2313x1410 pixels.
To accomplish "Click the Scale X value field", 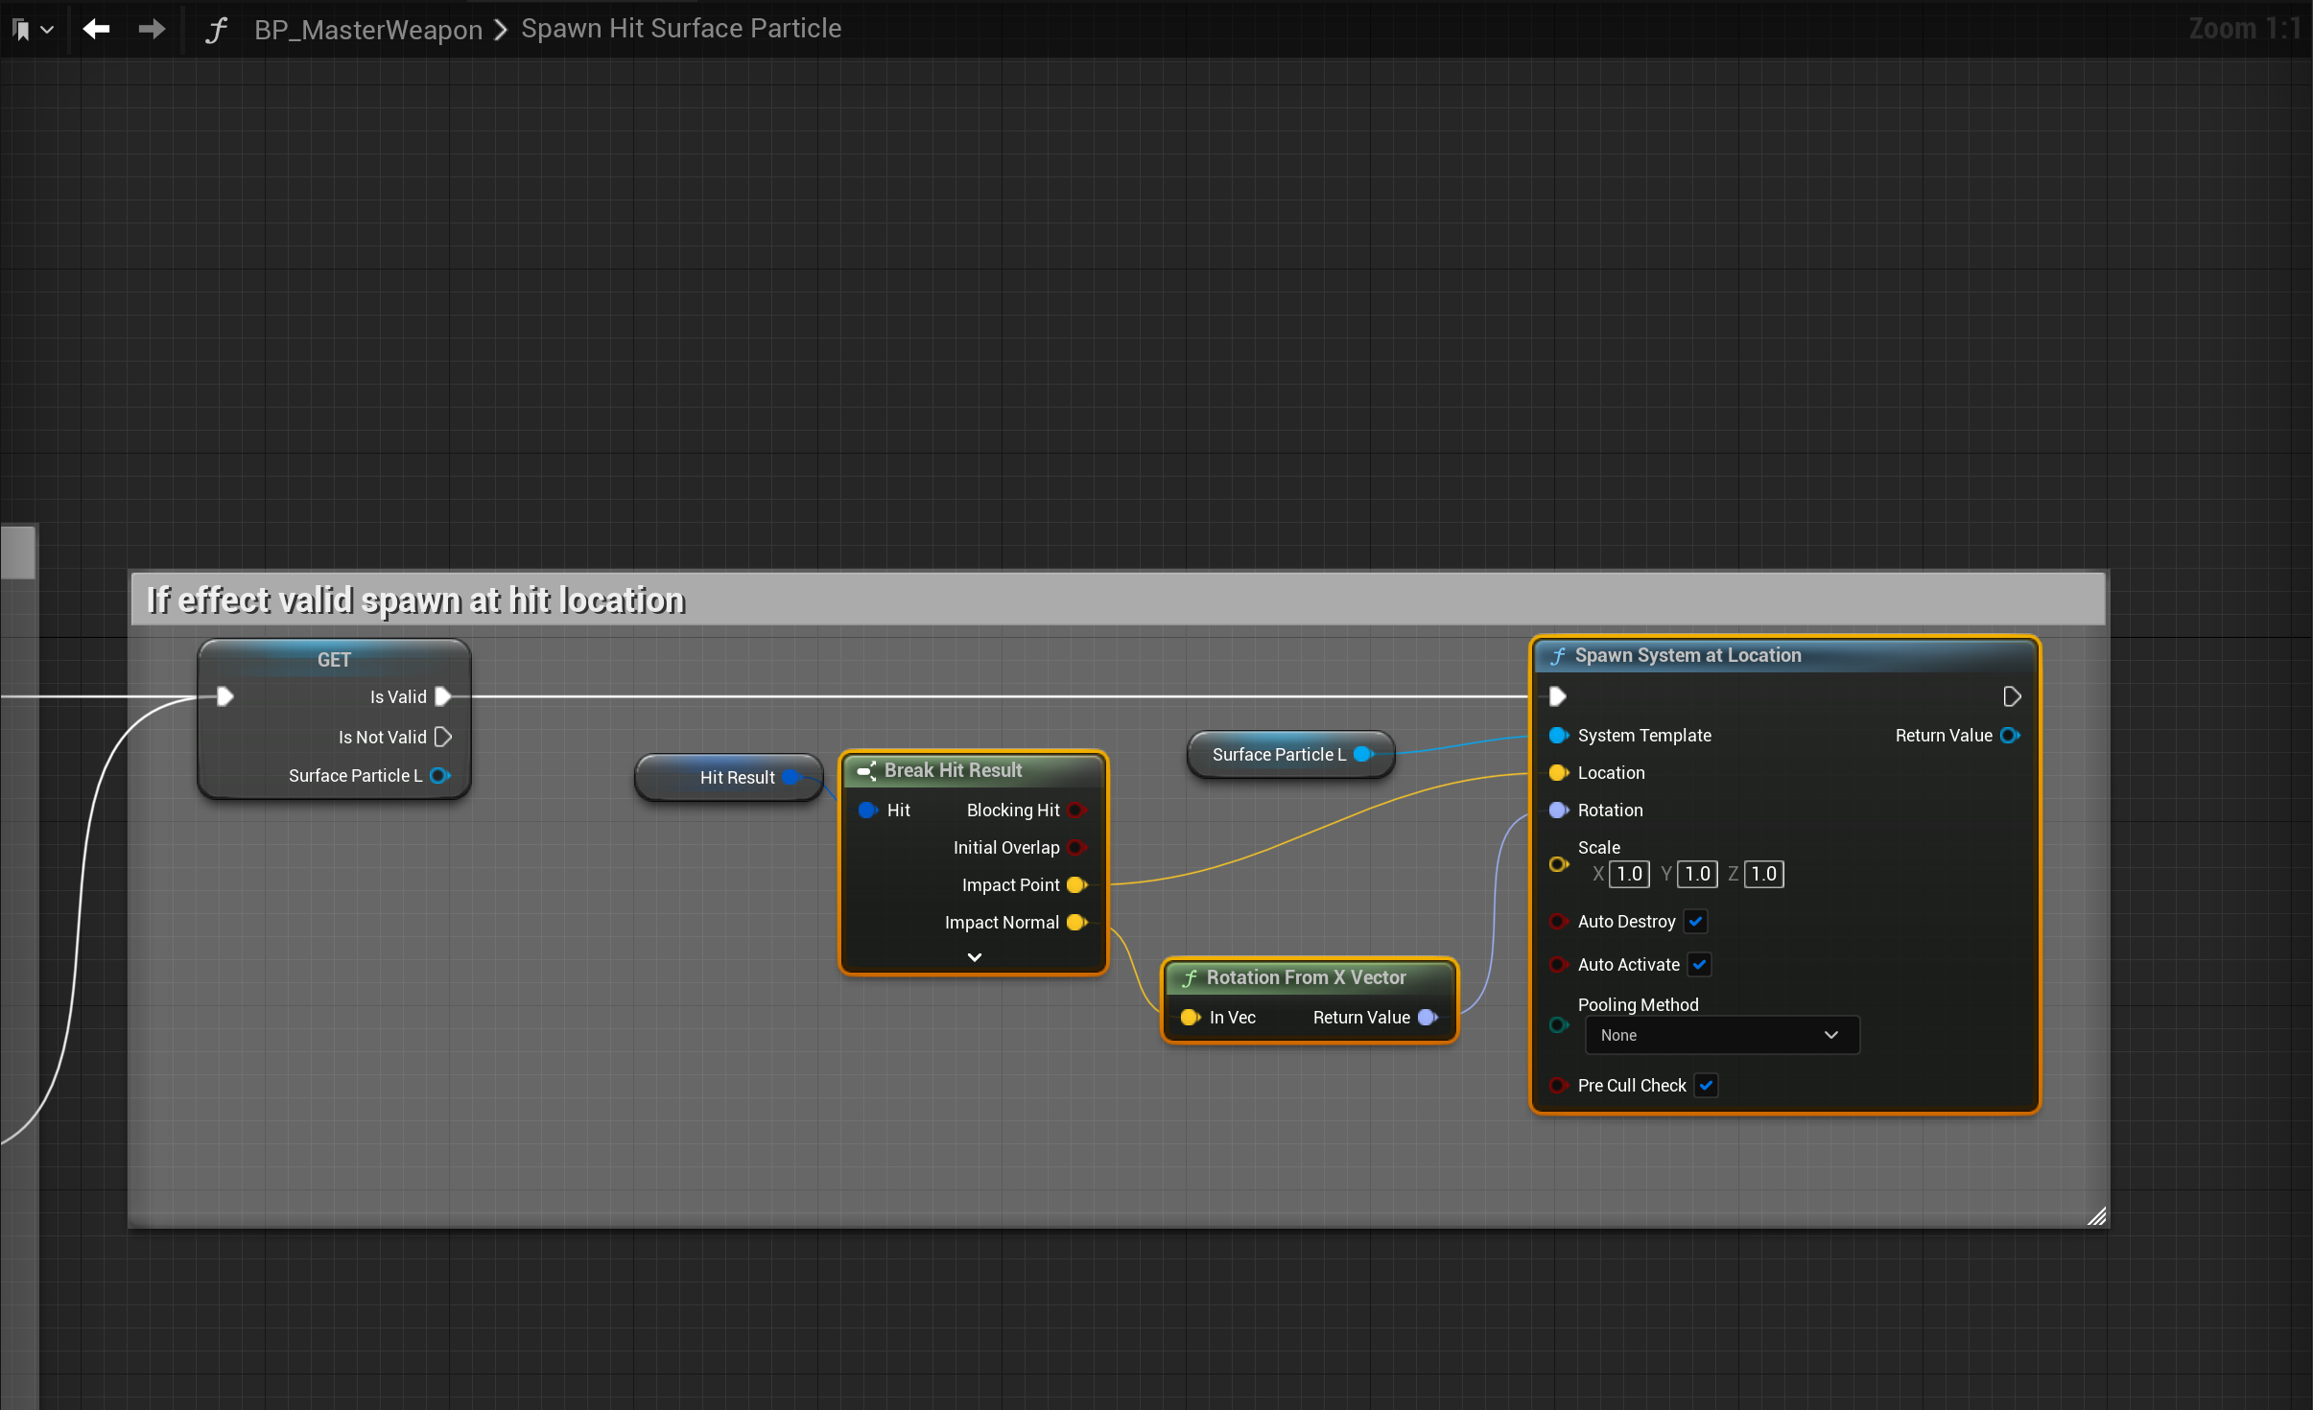I will 1629,874.
